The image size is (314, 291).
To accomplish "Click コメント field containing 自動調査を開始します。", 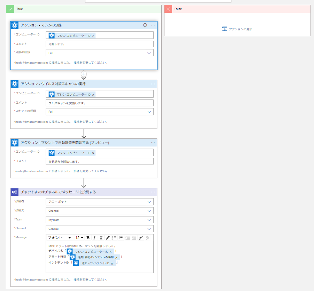I will (x=100, y=161).
